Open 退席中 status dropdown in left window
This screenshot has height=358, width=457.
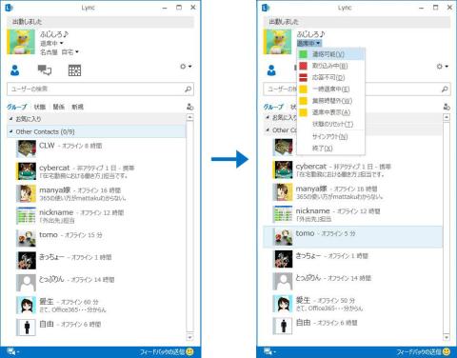pos(51,43)
